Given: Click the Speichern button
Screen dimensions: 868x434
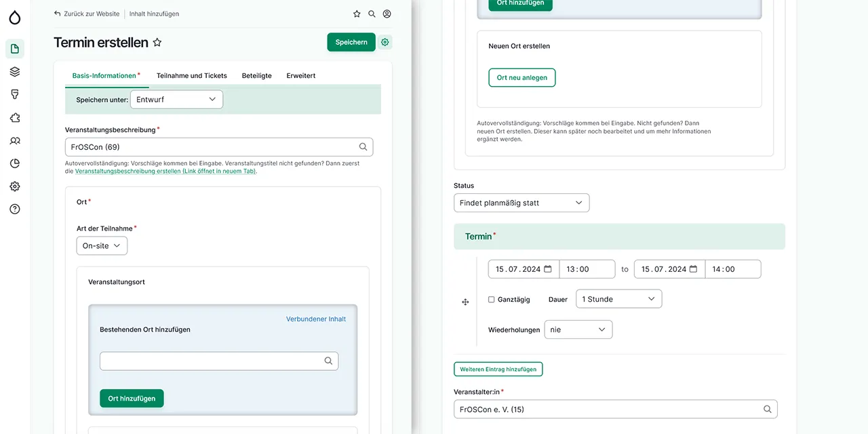Looking at the screenshot, I should click(x=351, y=42).
